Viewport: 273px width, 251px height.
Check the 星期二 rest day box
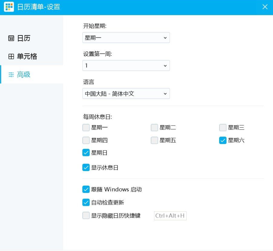pos(154,128)
